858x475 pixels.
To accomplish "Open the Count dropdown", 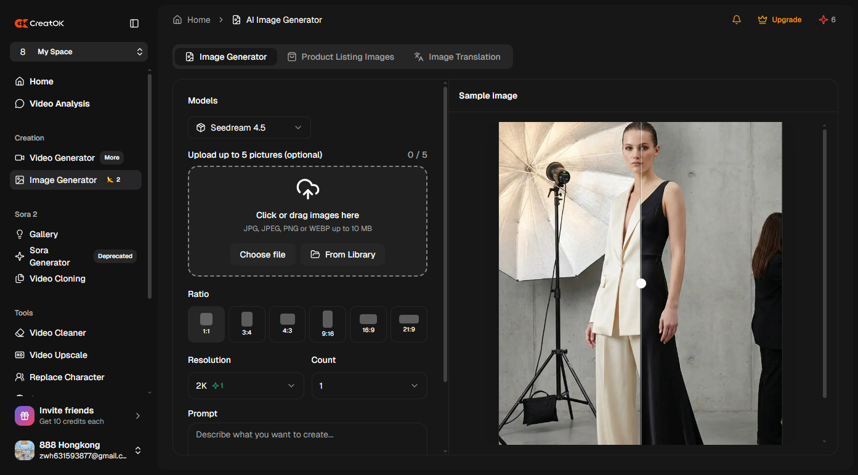I will point(369,386).
